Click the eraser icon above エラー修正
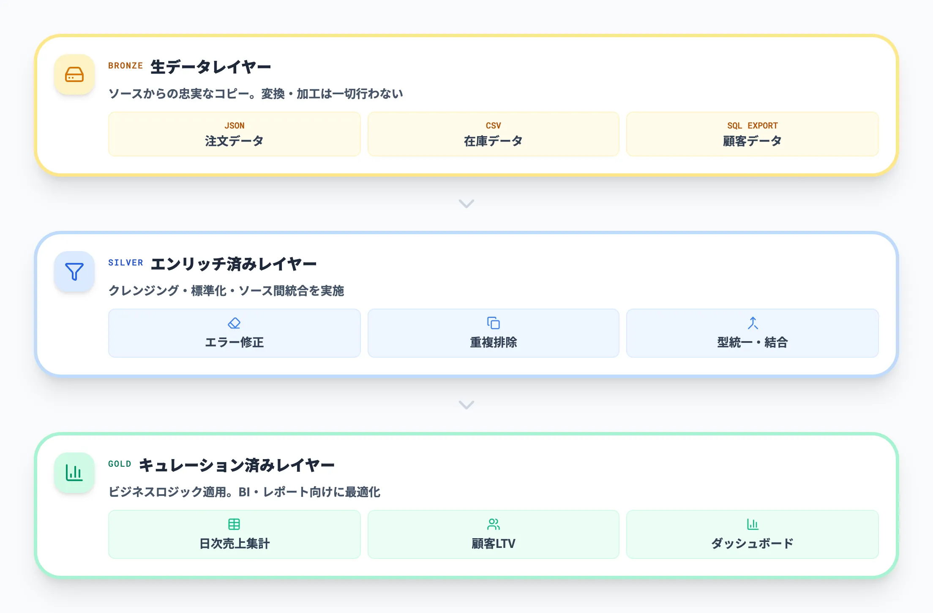Screen dimensions: 933x613 [234, 323]
